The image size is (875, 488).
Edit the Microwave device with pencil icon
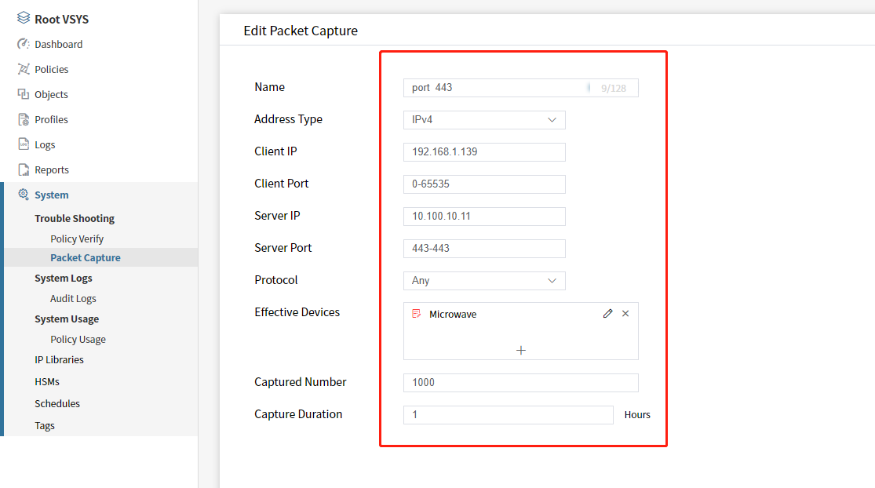tap(607, 314)
